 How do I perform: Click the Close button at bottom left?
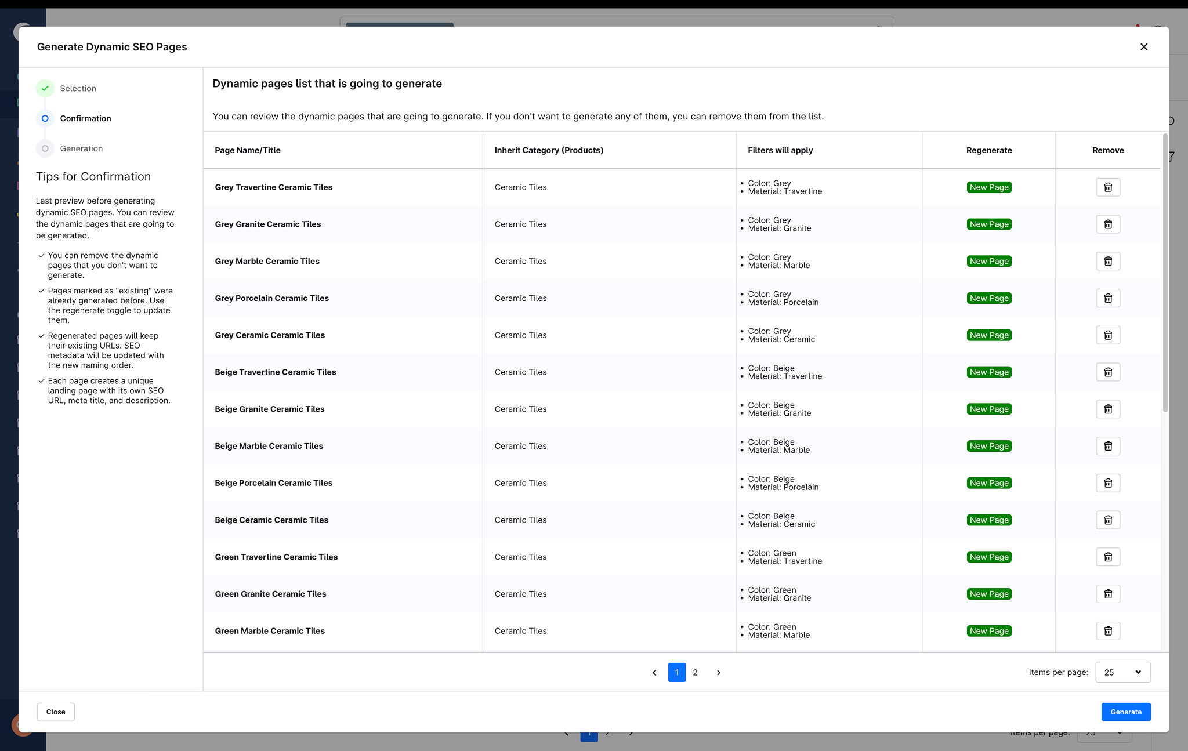click(56, 712)
